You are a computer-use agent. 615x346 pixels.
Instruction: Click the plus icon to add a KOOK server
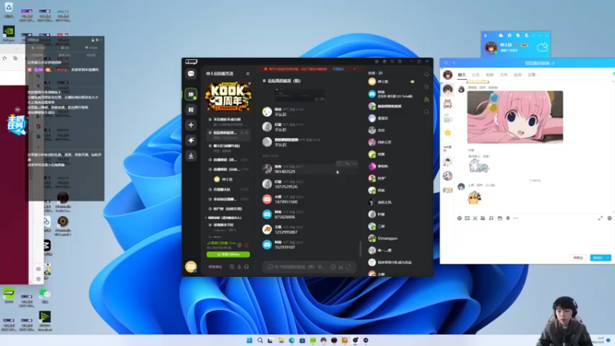[x=191, y=125]
